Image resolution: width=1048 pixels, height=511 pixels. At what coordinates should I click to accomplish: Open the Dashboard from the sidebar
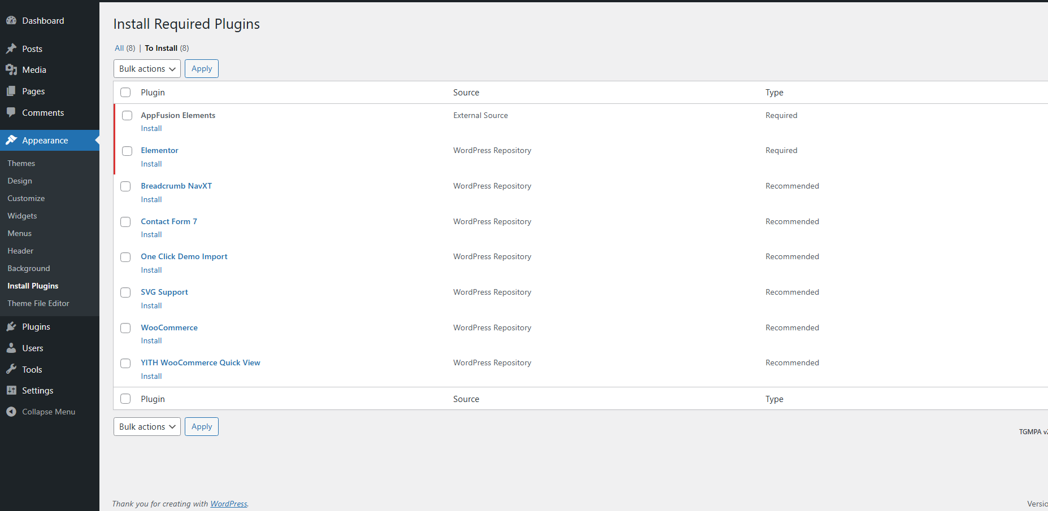[11, 20]
